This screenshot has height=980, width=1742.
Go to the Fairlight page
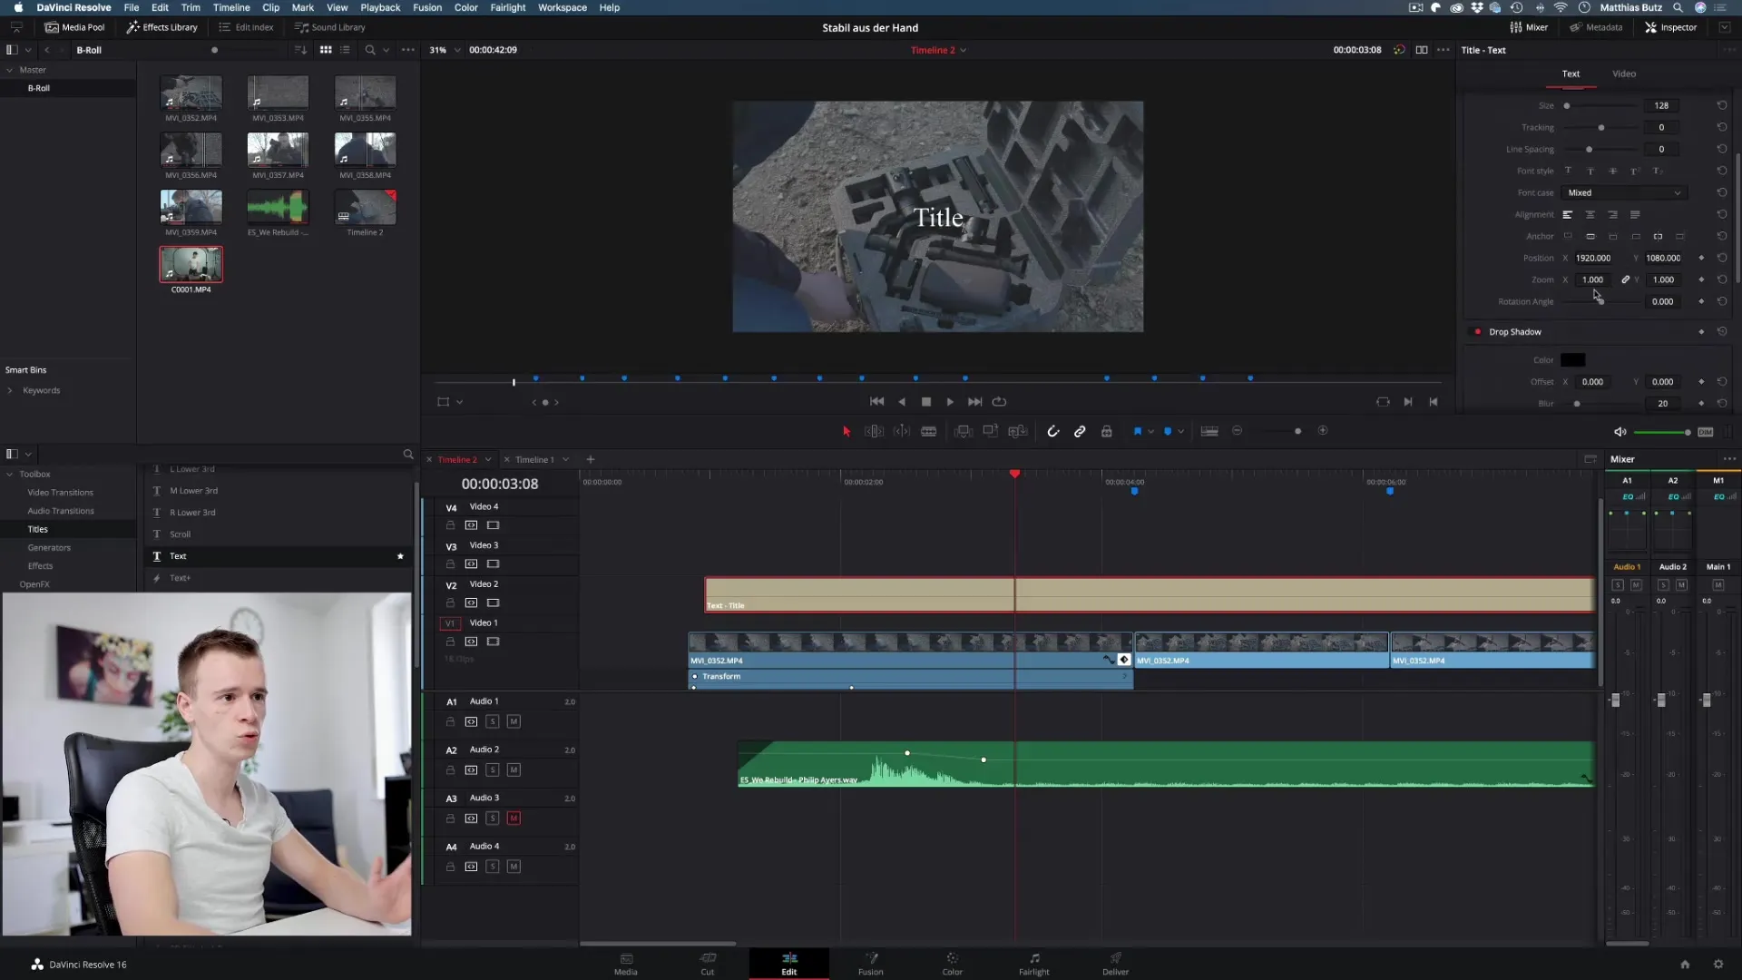click(1033, 964)
